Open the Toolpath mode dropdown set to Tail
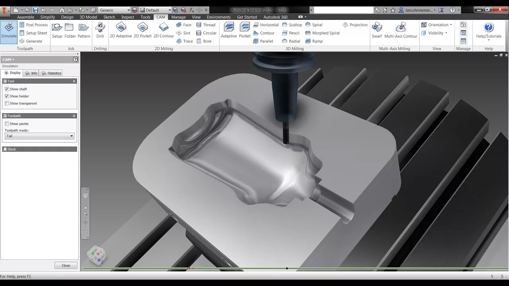The height and width of the screenshot is (286, 509). click(39, 136)
